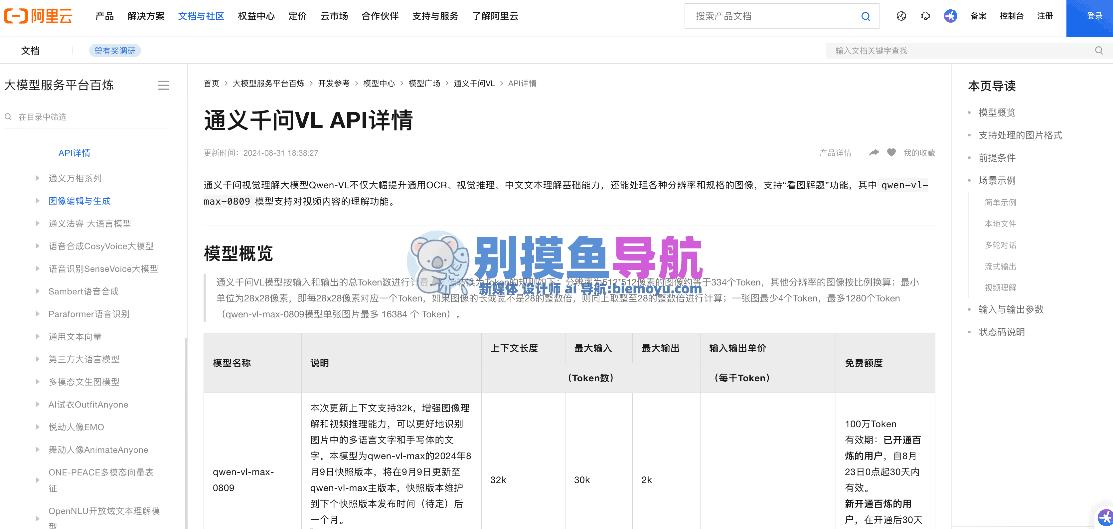The image size is (1113, 529).
Task: Open the 定价 menu
Action: coord(298,16)
